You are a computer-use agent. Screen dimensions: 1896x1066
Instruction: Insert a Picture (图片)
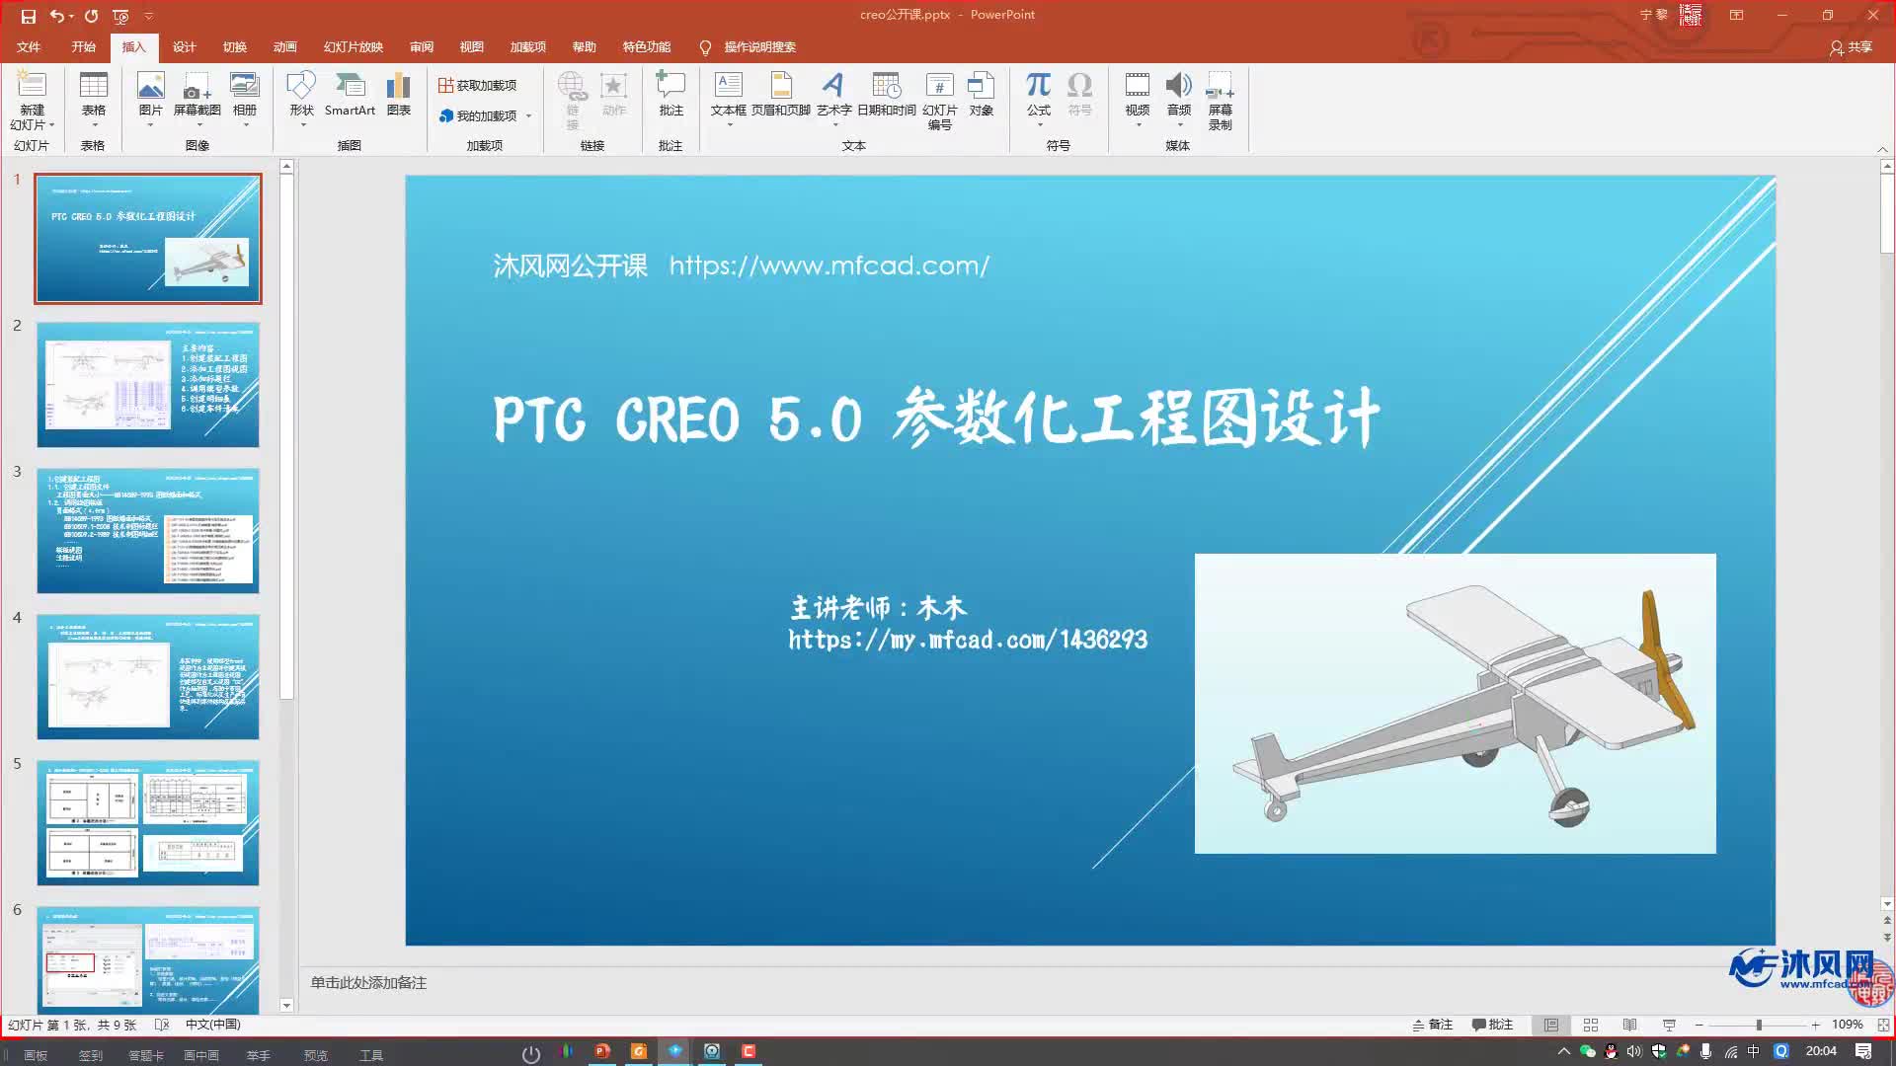coord(150,101)
